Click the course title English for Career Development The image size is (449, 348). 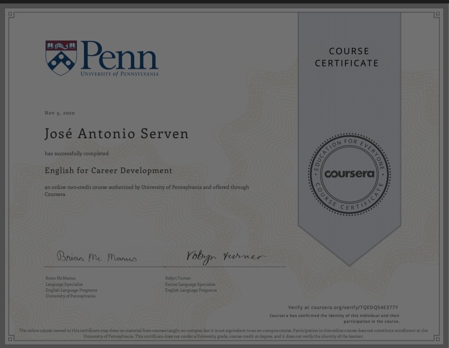(x=109, y=170)
